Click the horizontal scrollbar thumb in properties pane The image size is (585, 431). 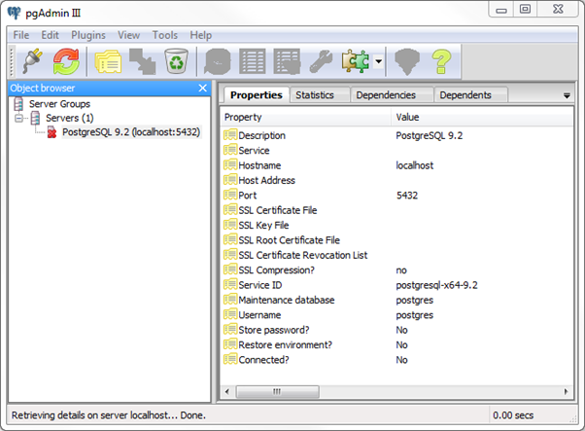click(x=277, y=392)
